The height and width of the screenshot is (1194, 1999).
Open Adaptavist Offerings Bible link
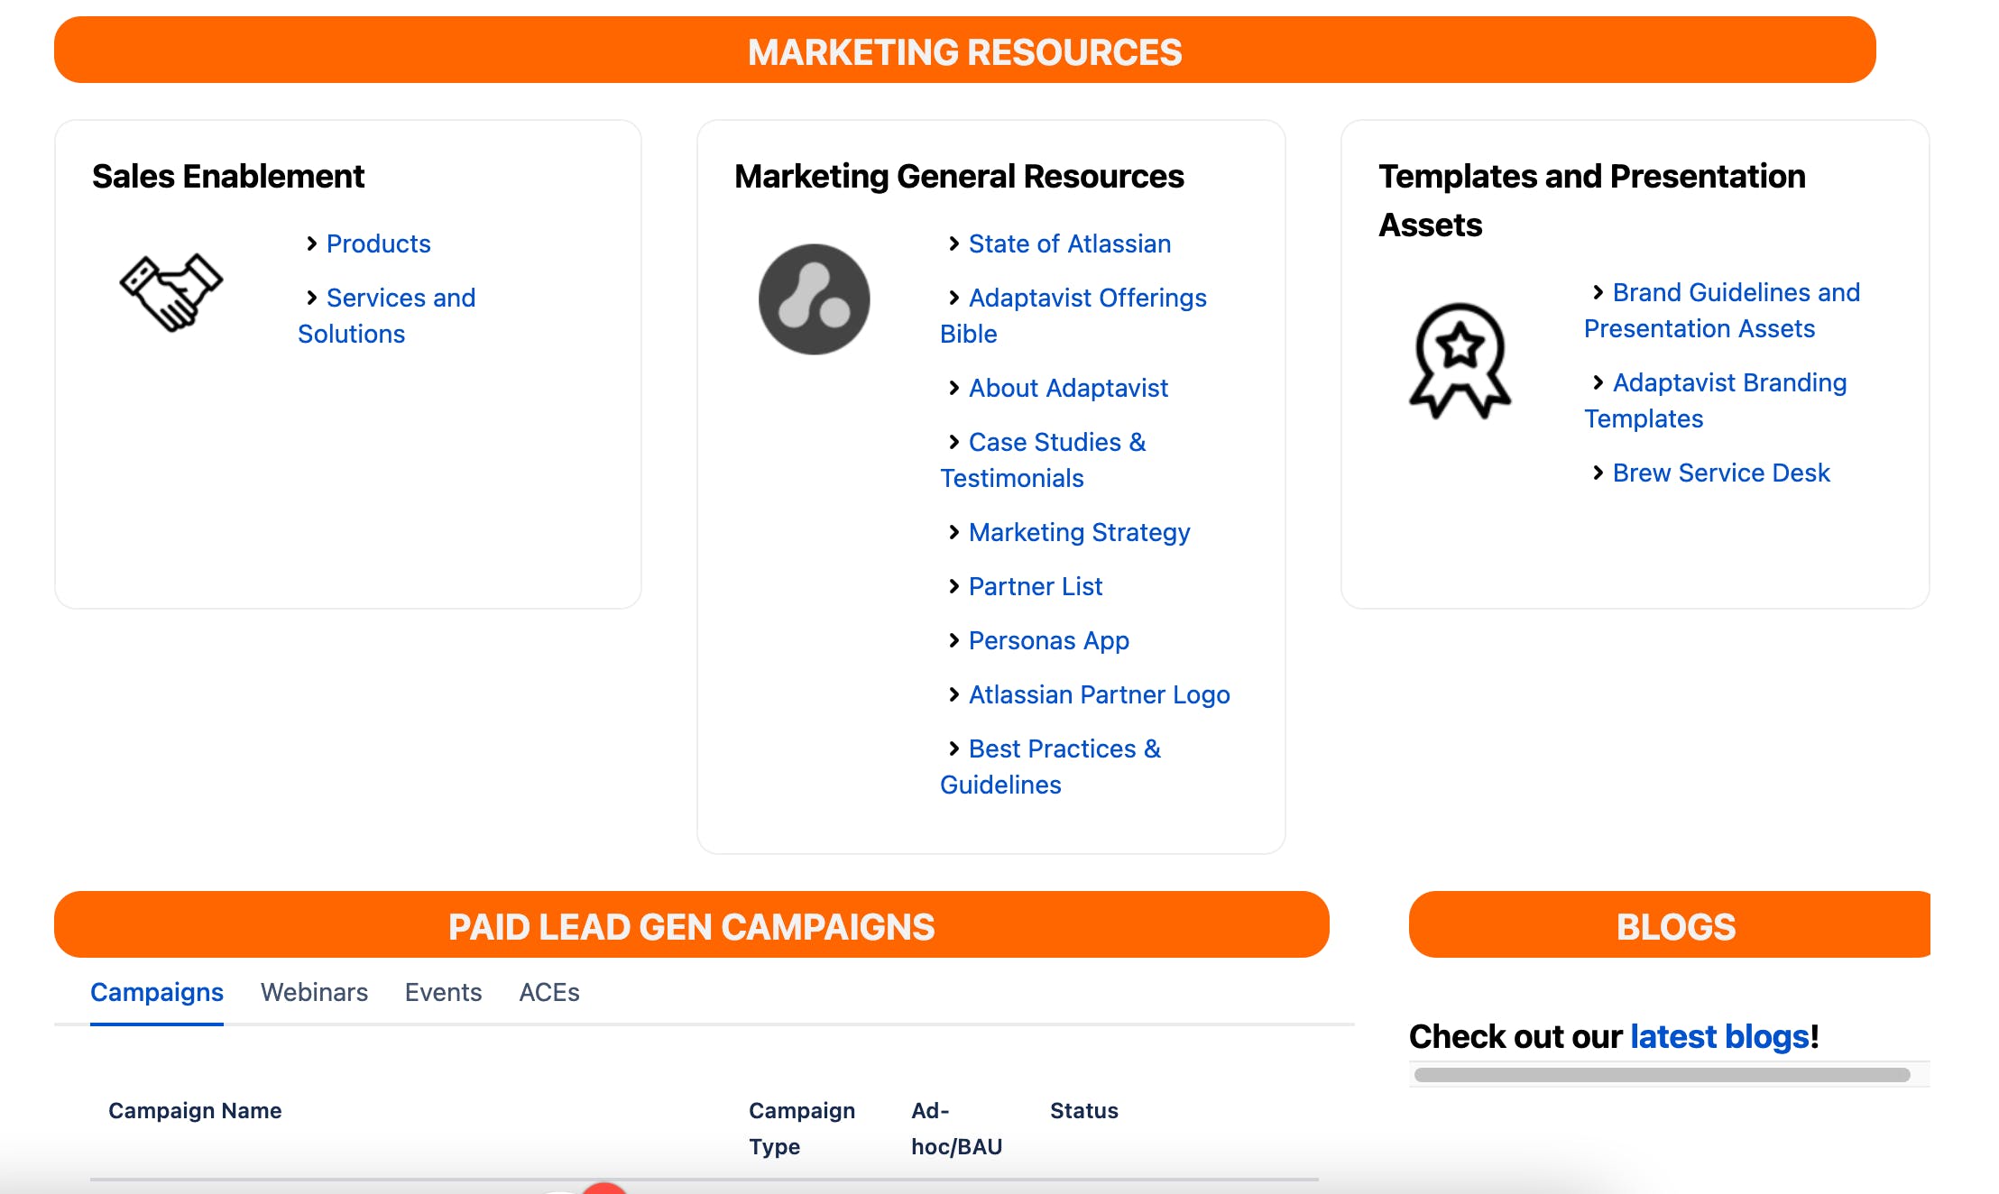point(1087,298)
